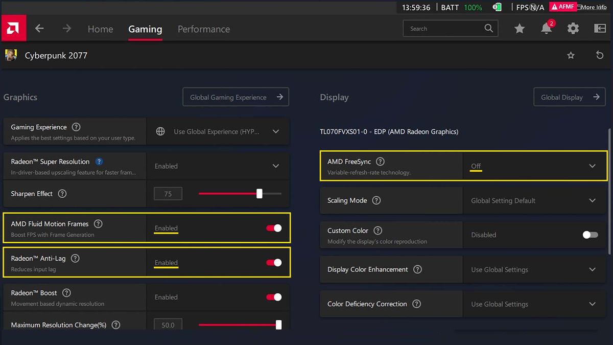Click the Cyberpunk 2077 game thumbnail
This screenshot has height=345, width=613.
[11, 55]
